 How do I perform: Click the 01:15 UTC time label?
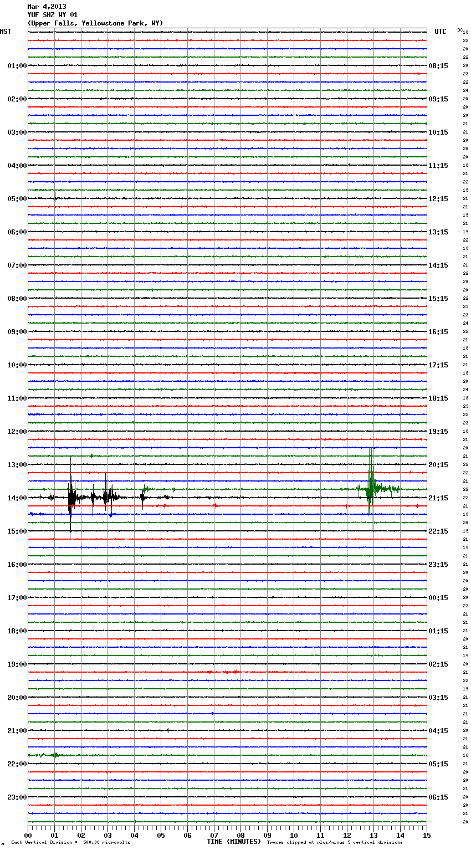coord(438,631)
